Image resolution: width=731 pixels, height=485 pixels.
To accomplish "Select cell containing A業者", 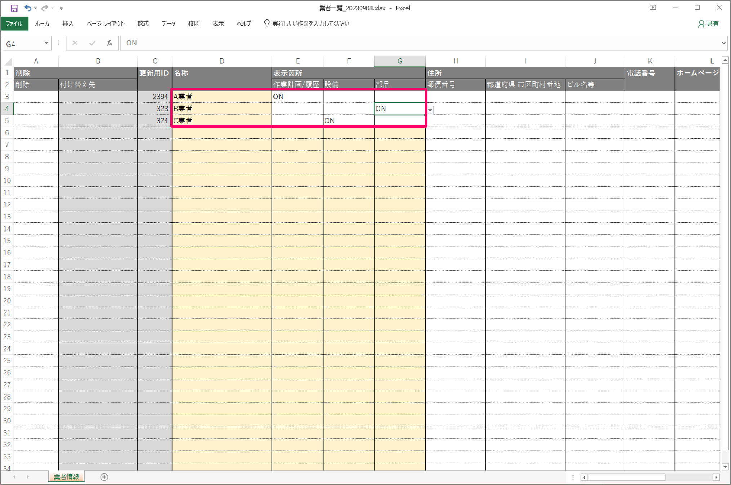I will pos(222,97).
